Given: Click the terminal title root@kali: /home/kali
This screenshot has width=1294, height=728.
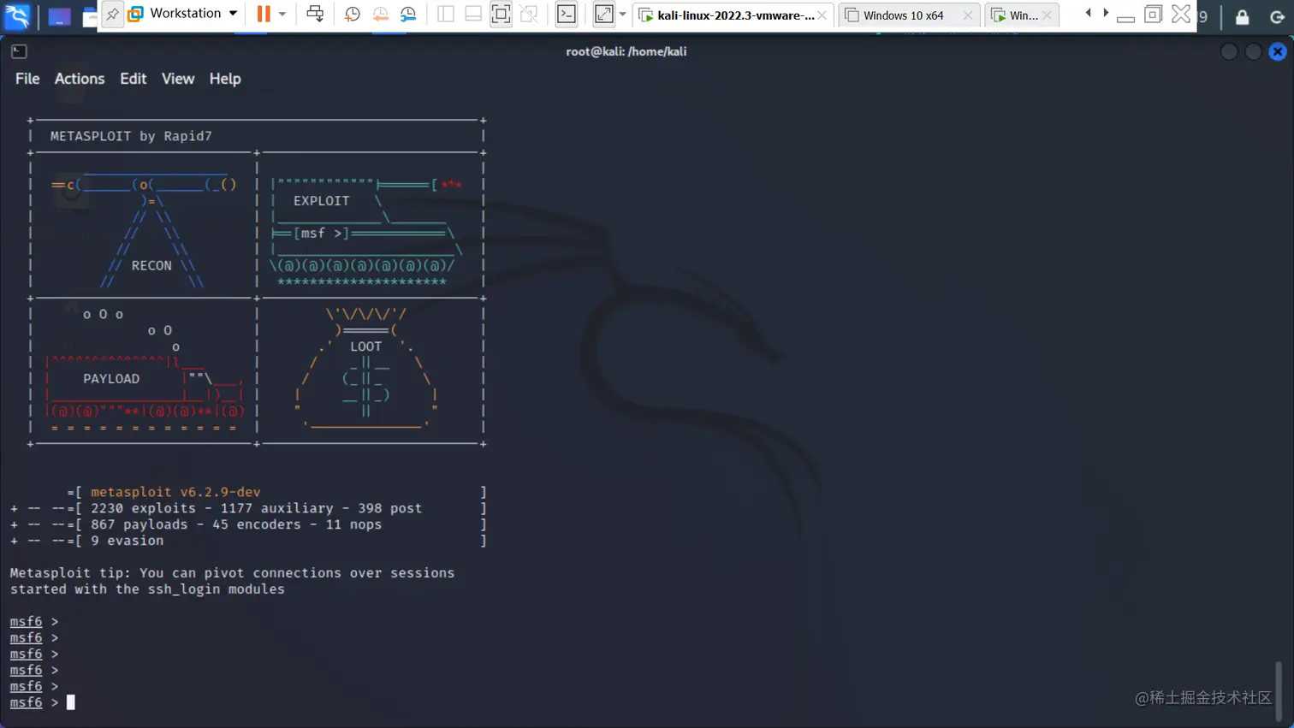Looking at the screenshot, I should [626, 51].
